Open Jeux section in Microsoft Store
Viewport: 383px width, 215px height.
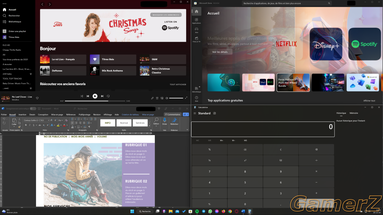pos(197,30)
